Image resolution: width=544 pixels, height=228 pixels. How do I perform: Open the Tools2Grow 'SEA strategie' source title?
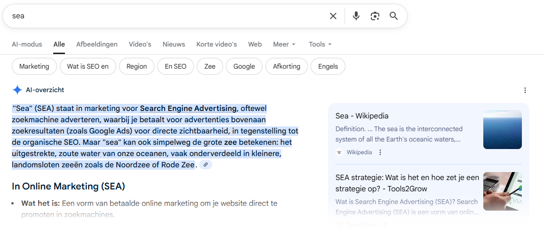408,183
